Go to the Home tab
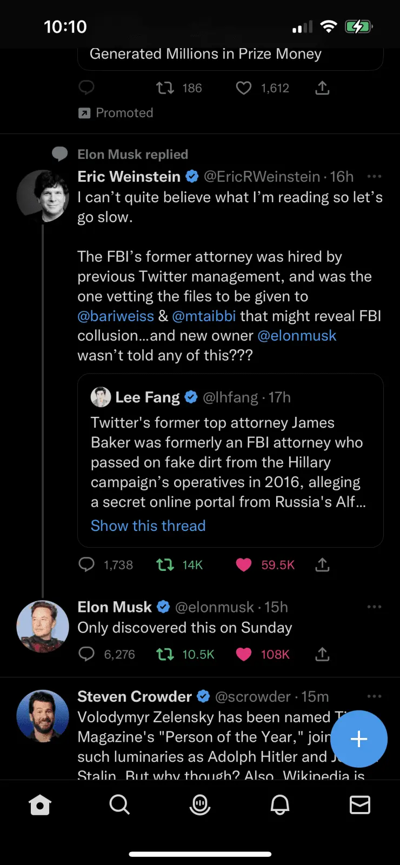The image size is (400, 865). click(x=40, y=805)
